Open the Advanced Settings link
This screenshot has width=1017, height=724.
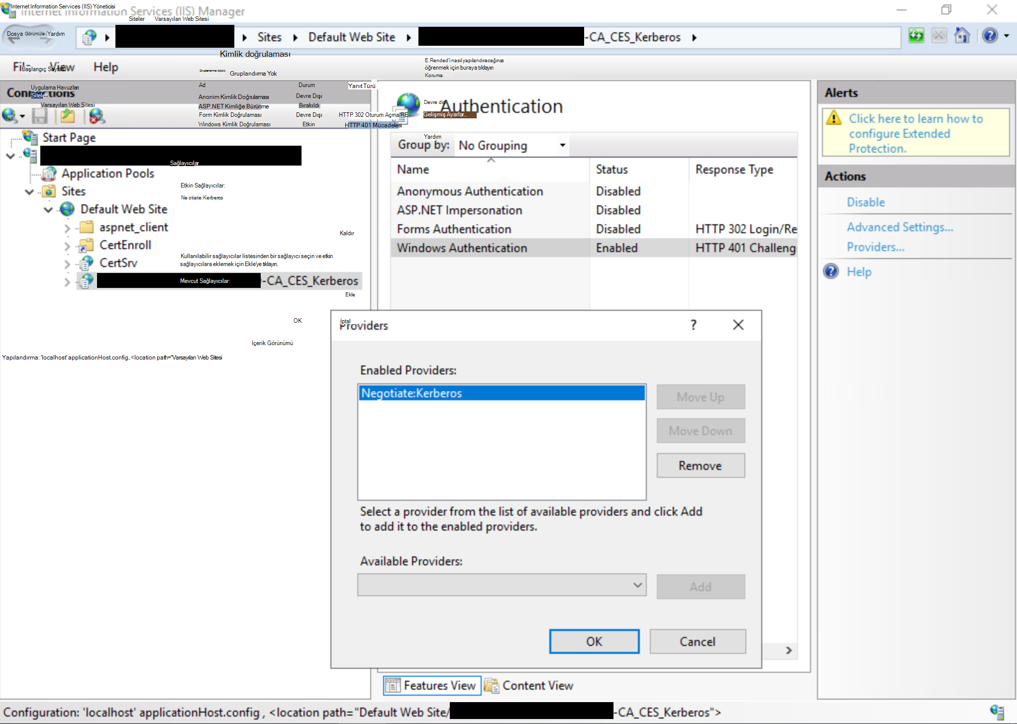[900, 227]
